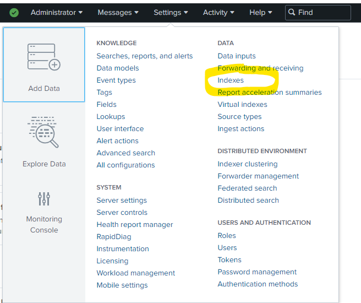This screenshot has height=303, width=361.
Task: Open Server settings
Action: click(x=122, y=200)
